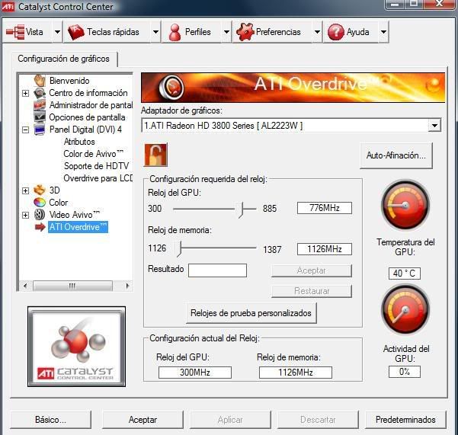Click the Reloj de memoria slider handle

pyautogui.click(x=179, y=249)
